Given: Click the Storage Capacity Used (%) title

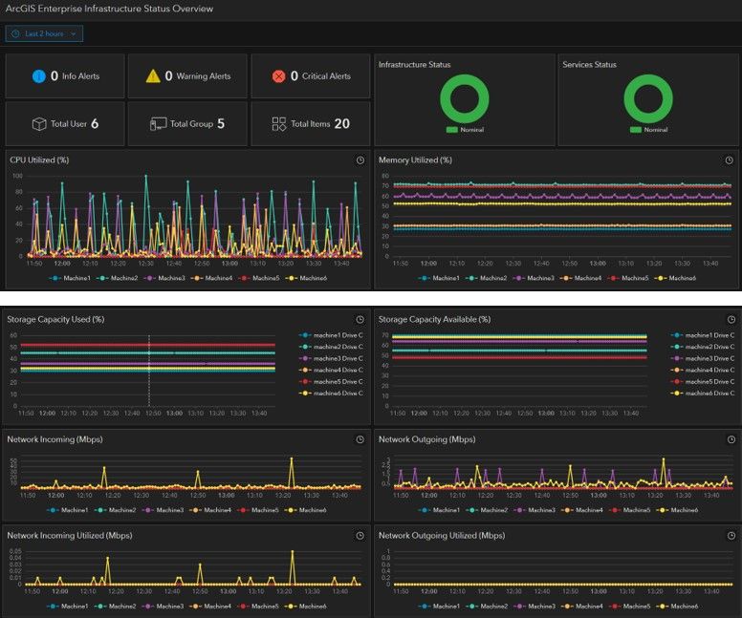Looking at the screenshot, I should (x=55, y=320).
